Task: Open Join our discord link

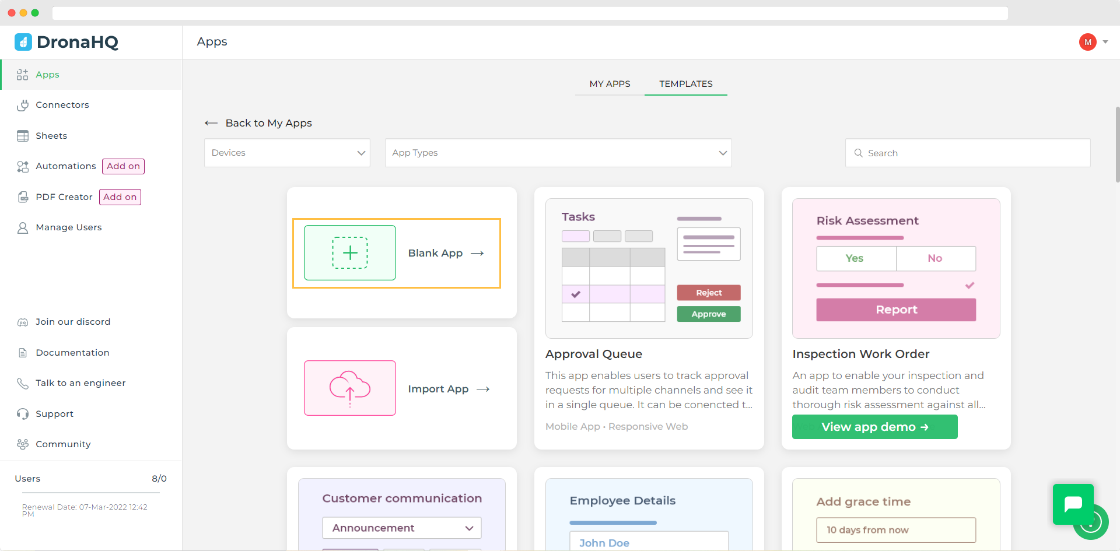Action: tap(72, 322)
